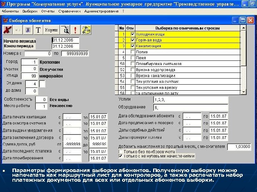The image size is (257, 192).
Task: Uncheck the Холодная вода checkbox
Action: 132,34
